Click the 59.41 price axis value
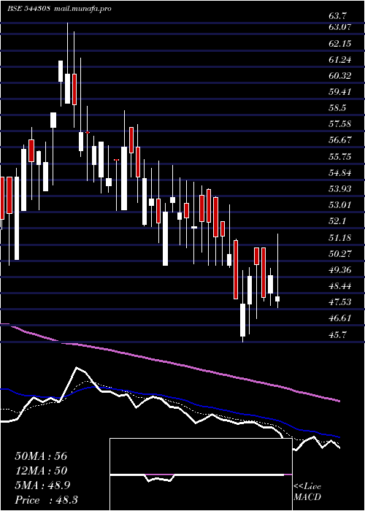Image resolution: width=365 pixels, height=511 pixels. pos(340,91)
